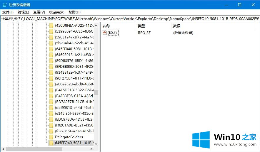Image resolution: width=260 pixels, height=152 pixels.
Task: Click the REG_SZ type cell
Action: (144, 33)
